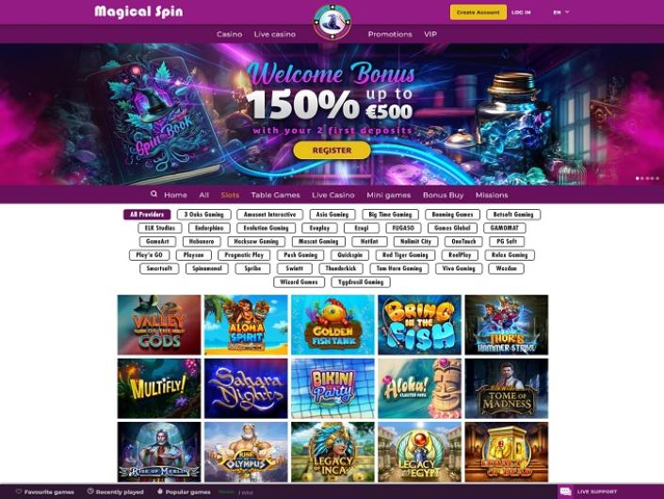Click the yellow Register button

point(332,151)
